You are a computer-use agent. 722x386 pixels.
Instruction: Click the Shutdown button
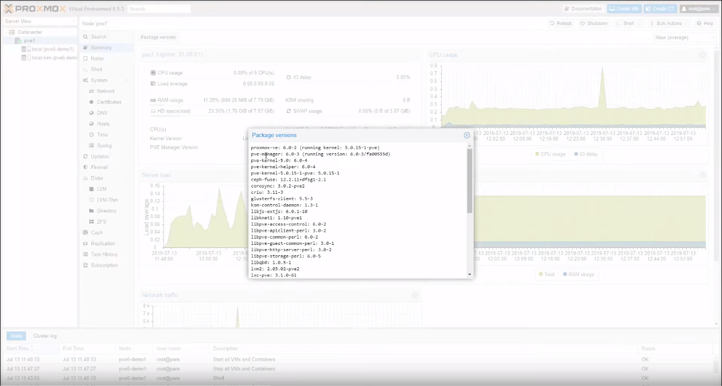[x=593, y=23]
